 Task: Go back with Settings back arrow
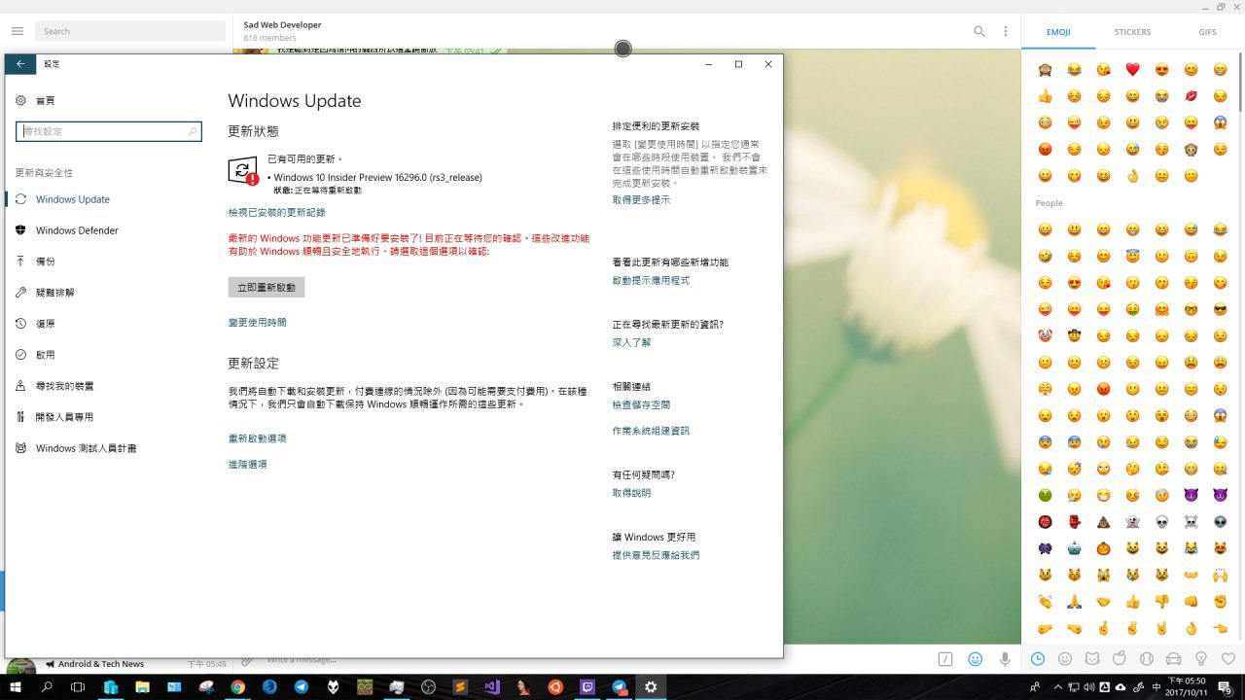coord(20,64)
